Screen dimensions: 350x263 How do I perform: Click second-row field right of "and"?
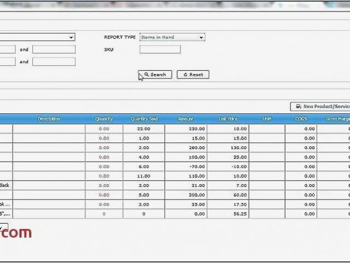tap(54, 62)
